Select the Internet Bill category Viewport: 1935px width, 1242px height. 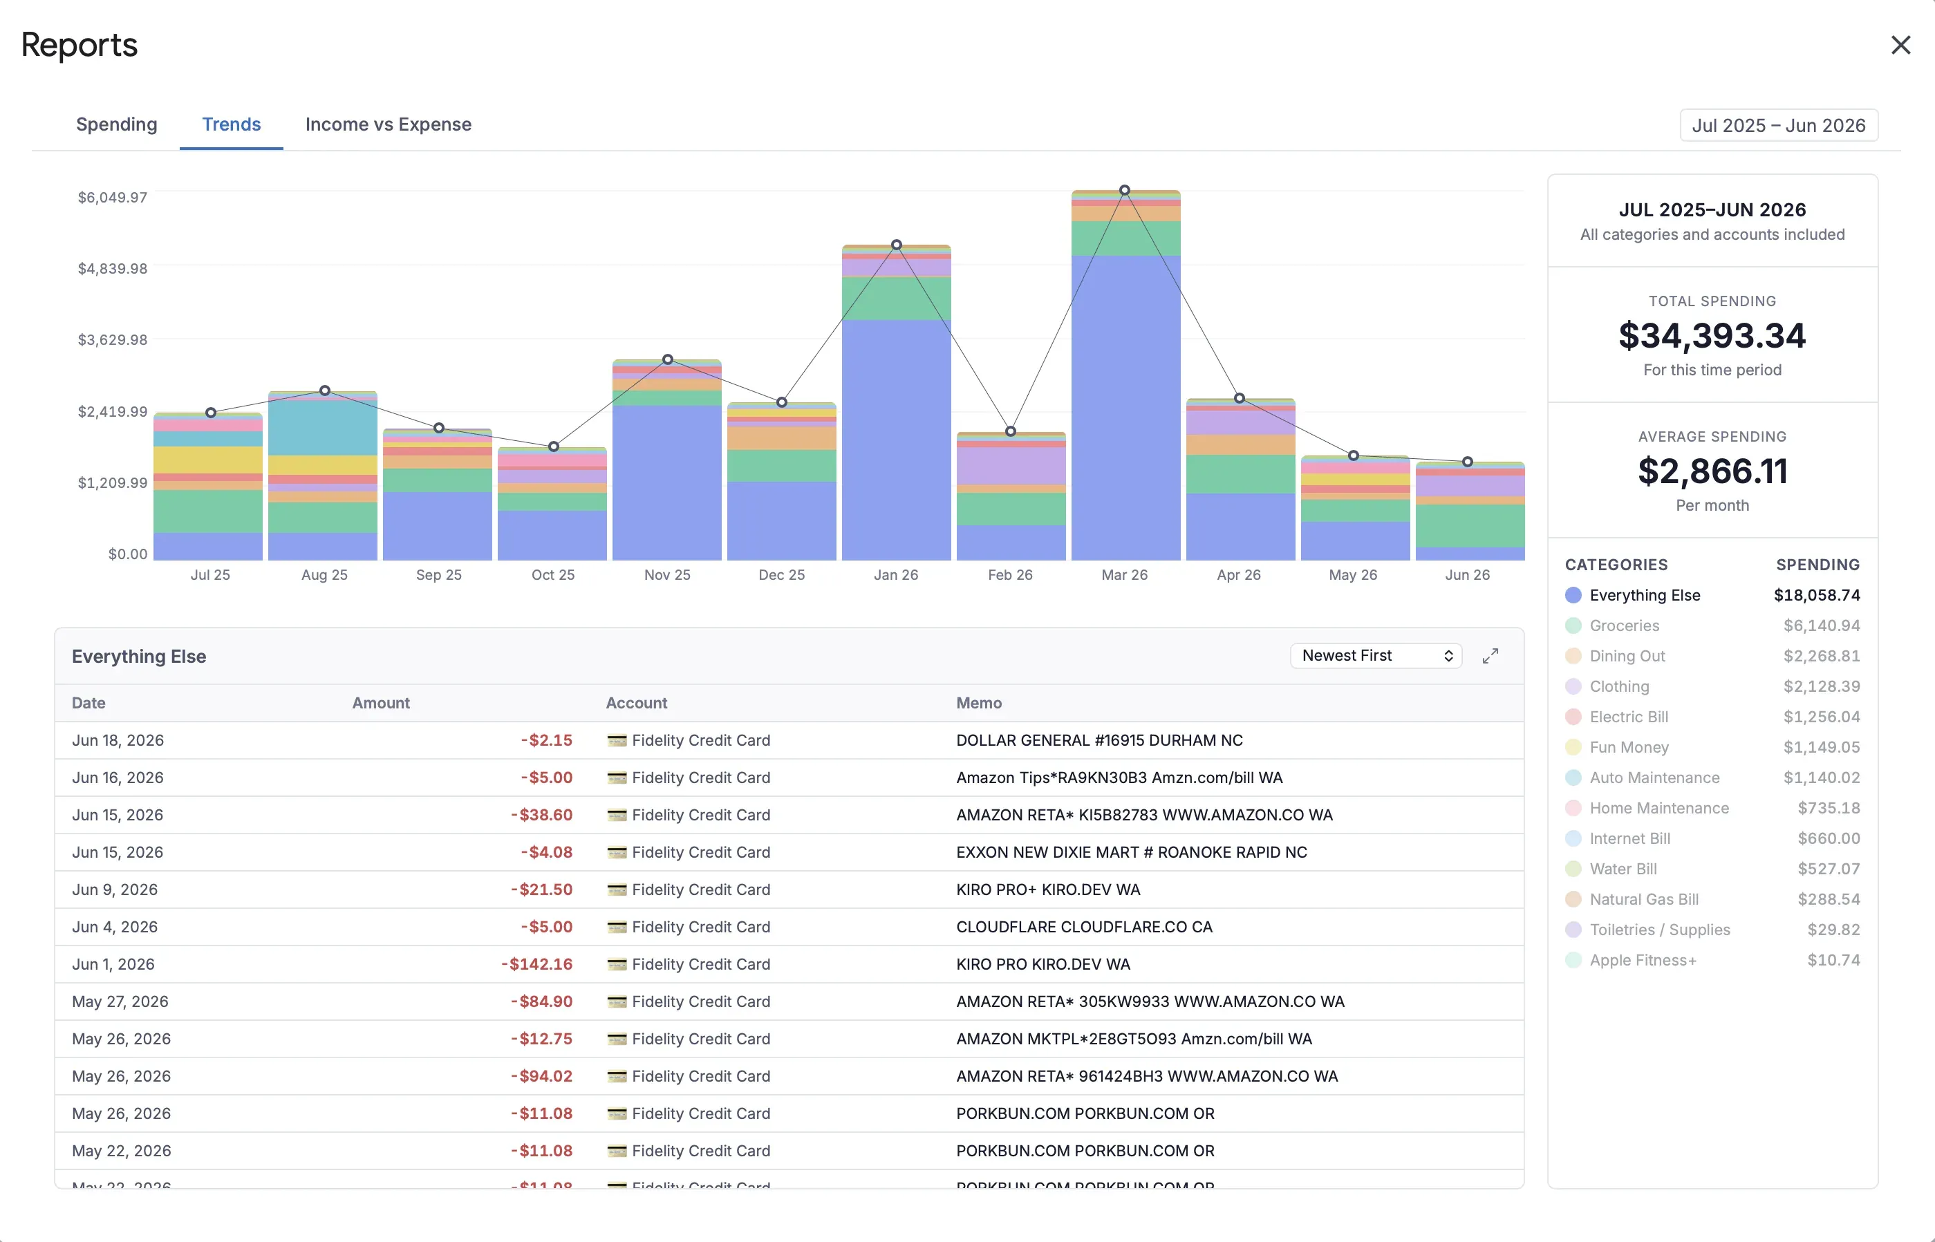(1712, 838)
